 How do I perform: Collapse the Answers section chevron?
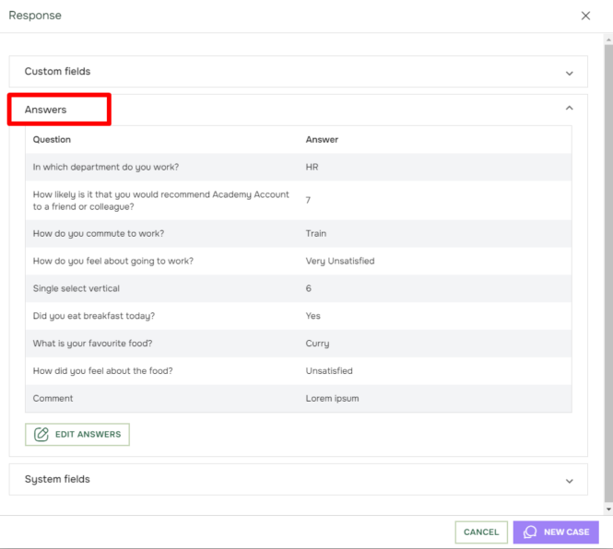(x=570, y=108)
